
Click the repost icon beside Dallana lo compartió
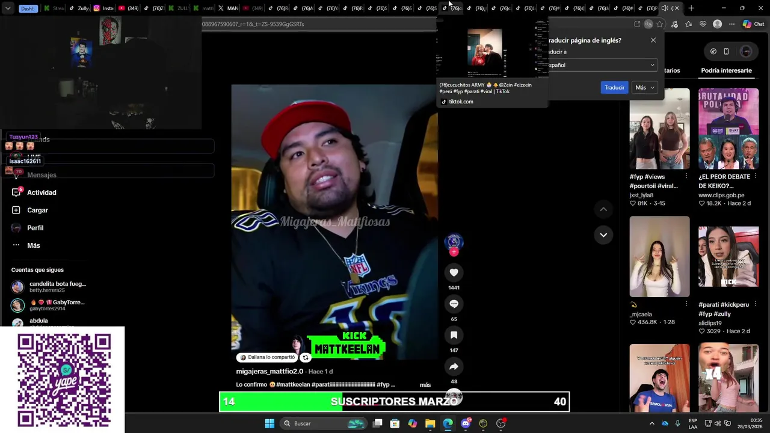305,357
